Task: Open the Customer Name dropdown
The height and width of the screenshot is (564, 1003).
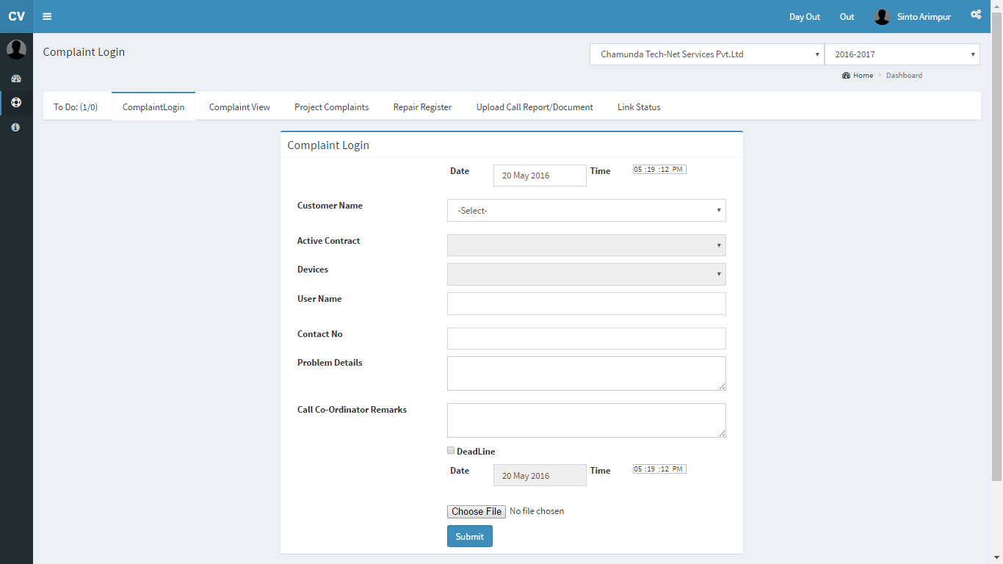Action: pyautogui.click(x=586, y=210)
